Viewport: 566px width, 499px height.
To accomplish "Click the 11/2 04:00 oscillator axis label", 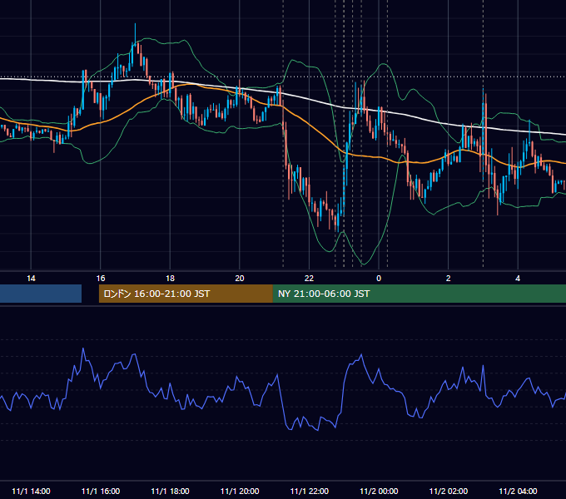I will pos(518,491).
